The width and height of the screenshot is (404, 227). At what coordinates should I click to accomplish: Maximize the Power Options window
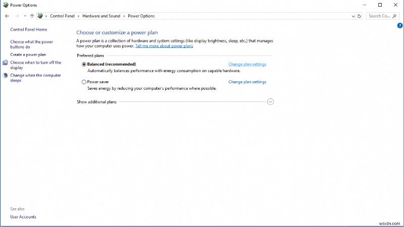click(380, 5)
